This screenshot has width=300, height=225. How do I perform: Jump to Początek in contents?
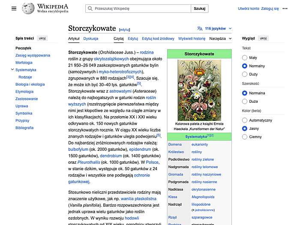tap(23, 48)
